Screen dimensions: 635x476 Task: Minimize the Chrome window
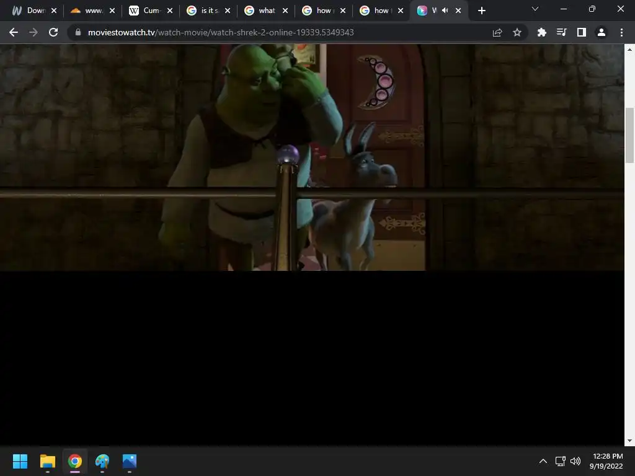pyautogui.click(x=563, y=9)
